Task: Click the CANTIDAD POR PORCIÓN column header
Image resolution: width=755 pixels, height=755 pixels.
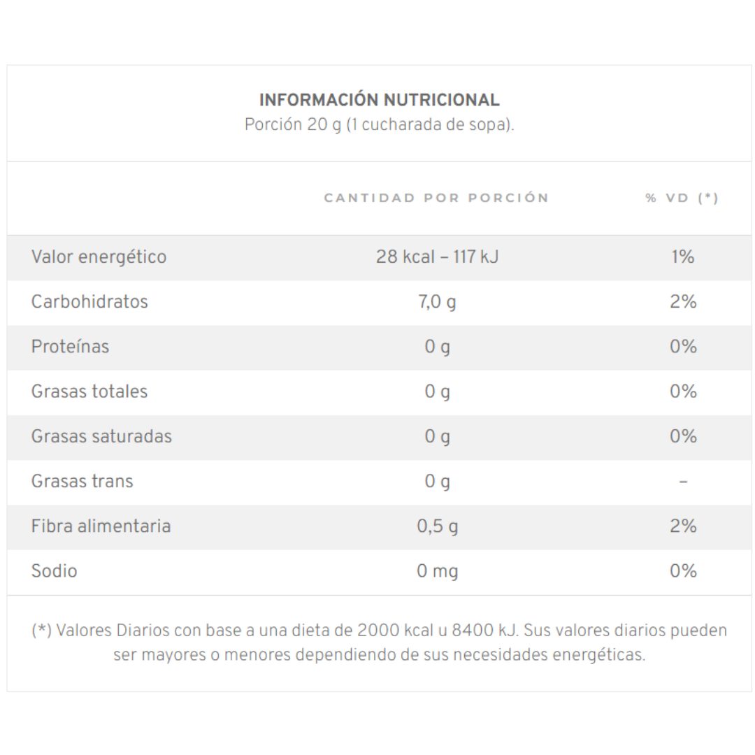Action: tap(437, 197)
